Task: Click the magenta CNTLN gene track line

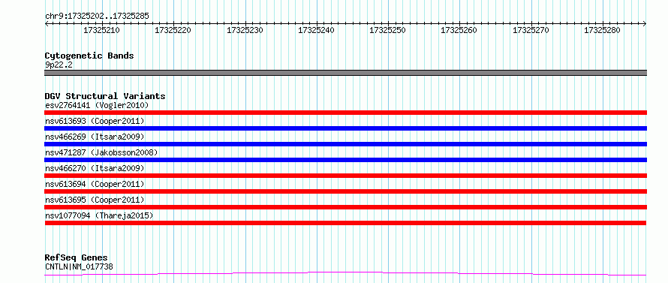Action: pos(345,273)
